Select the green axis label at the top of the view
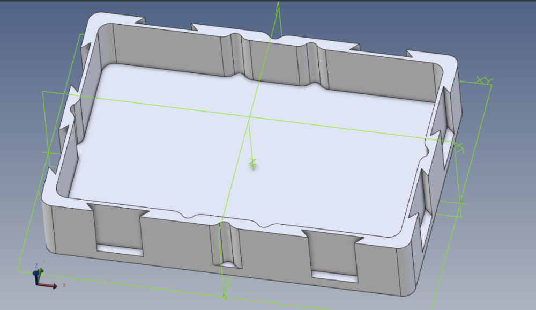The image size is (536, 310). click(x=278, y=10)
